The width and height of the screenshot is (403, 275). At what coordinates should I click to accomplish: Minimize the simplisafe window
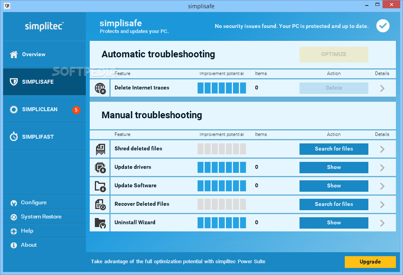(x=367, y=5)
